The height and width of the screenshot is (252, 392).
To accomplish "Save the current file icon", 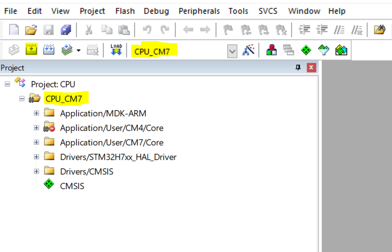I will [48, 30].
